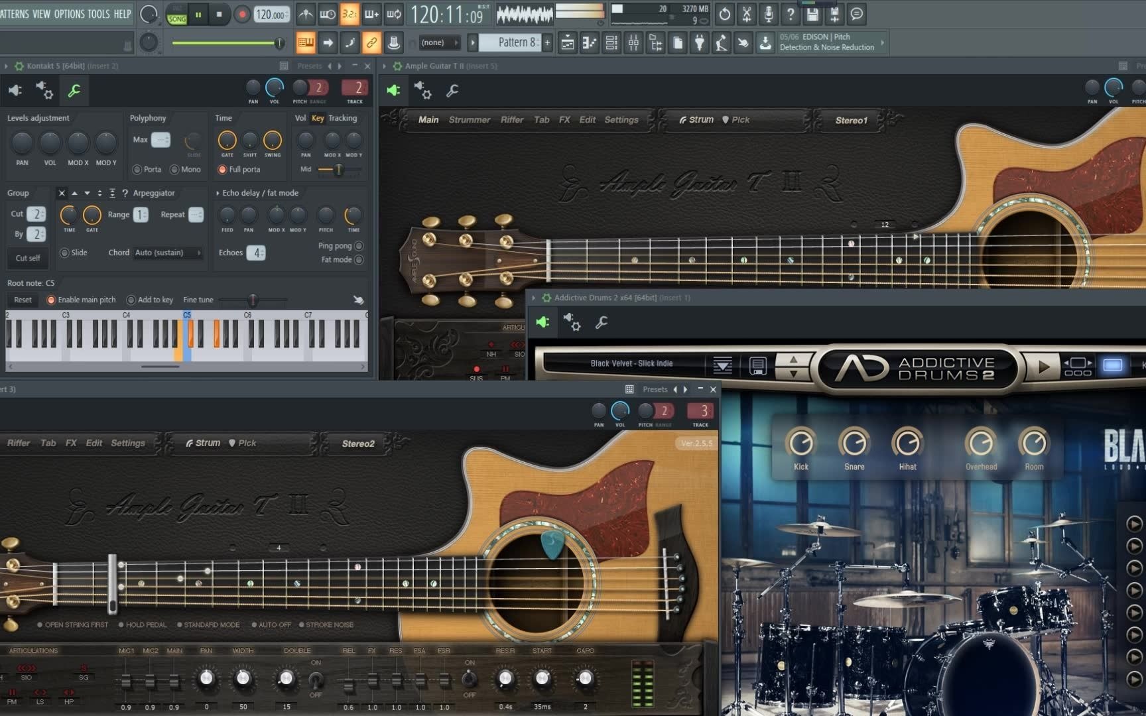This screenshot has height=716, width=1146.
Task: Open the mixer window icon
Action: tap(633, 43)
